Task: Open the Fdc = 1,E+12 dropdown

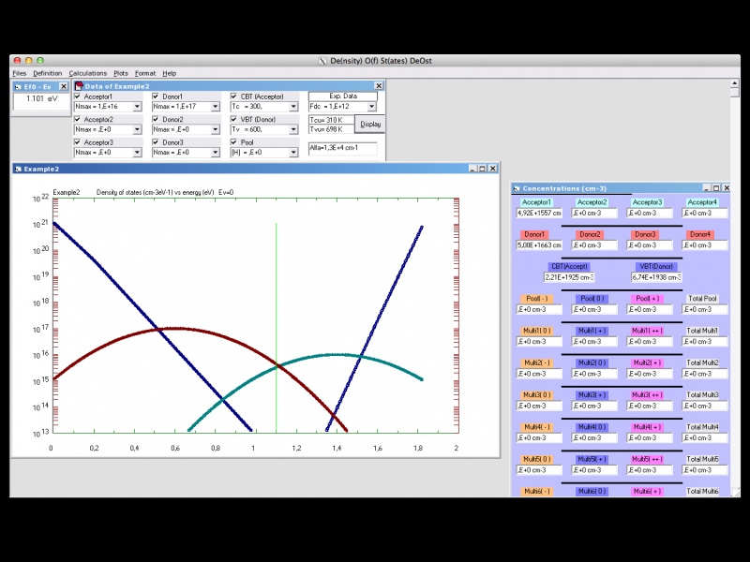Action: click(371, 107)
